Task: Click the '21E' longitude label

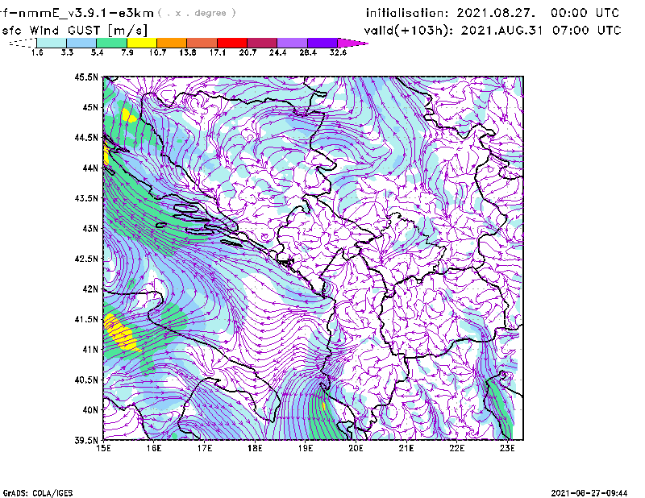Action: tap(406, 448)
